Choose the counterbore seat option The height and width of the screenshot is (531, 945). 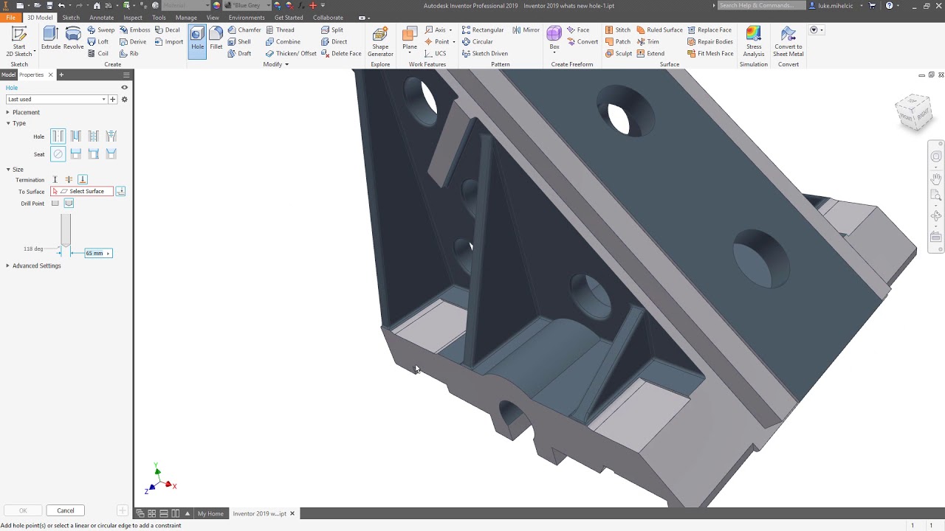[x=76, y=153]
